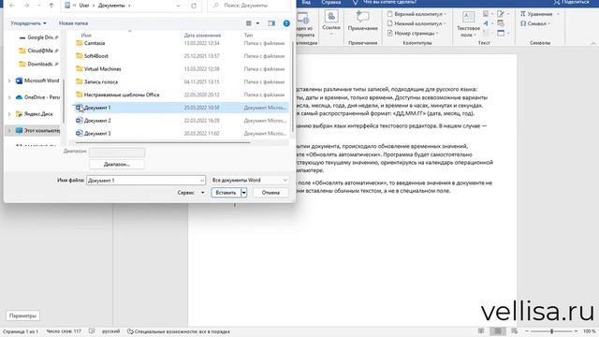
Task: Expand the Microsoft Word tree node
Action: click(x=9, y=81)
